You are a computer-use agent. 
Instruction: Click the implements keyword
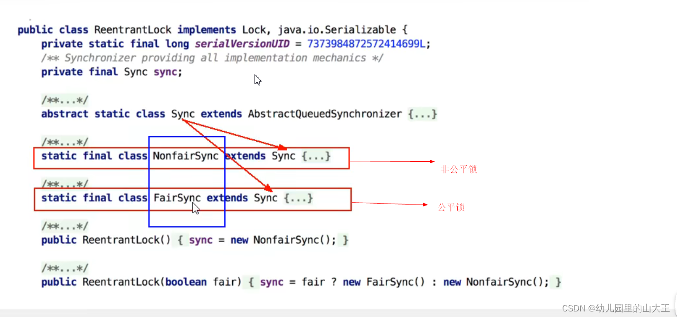click(207, 30)
